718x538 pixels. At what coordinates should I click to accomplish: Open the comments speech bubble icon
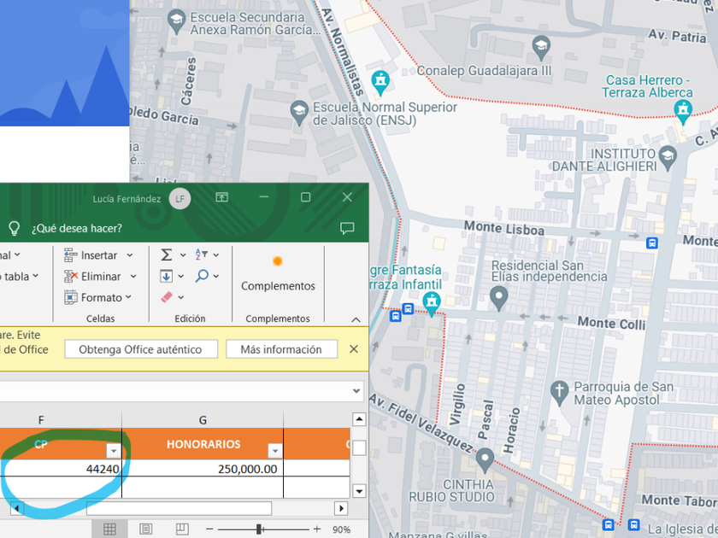pyautogui.click(x=347, y=228)
